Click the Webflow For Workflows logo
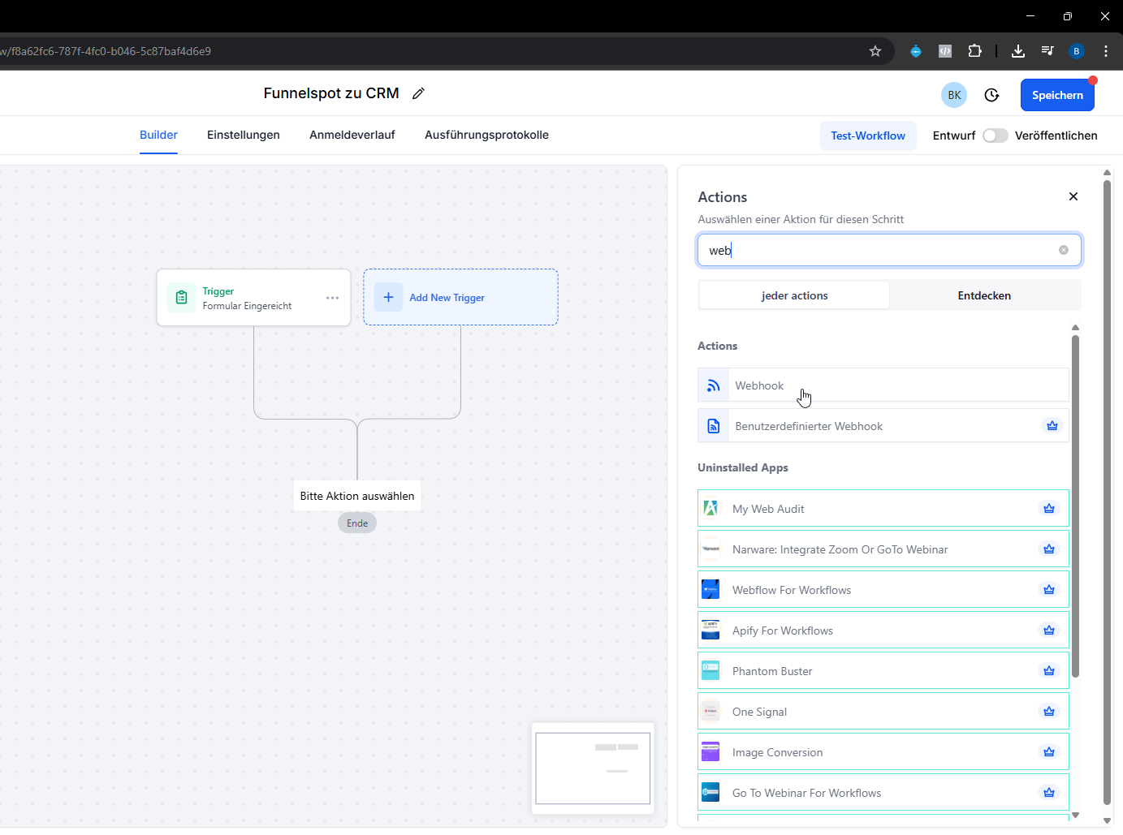Viewport: 1123px width, 835px height. (x=711, y=590)
